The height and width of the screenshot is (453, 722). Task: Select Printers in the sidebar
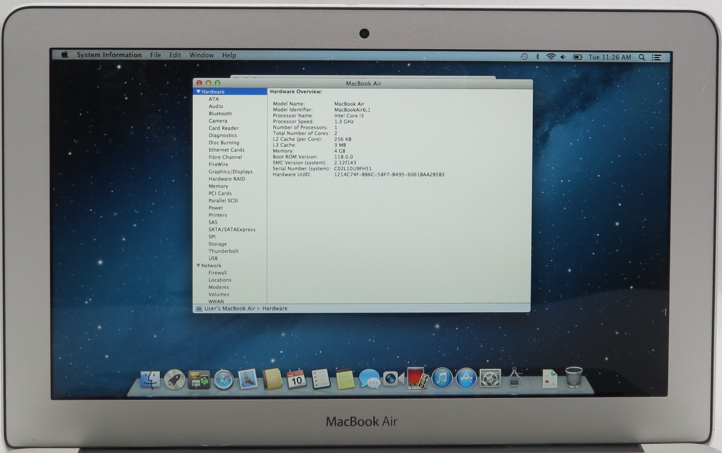point(218,215)
